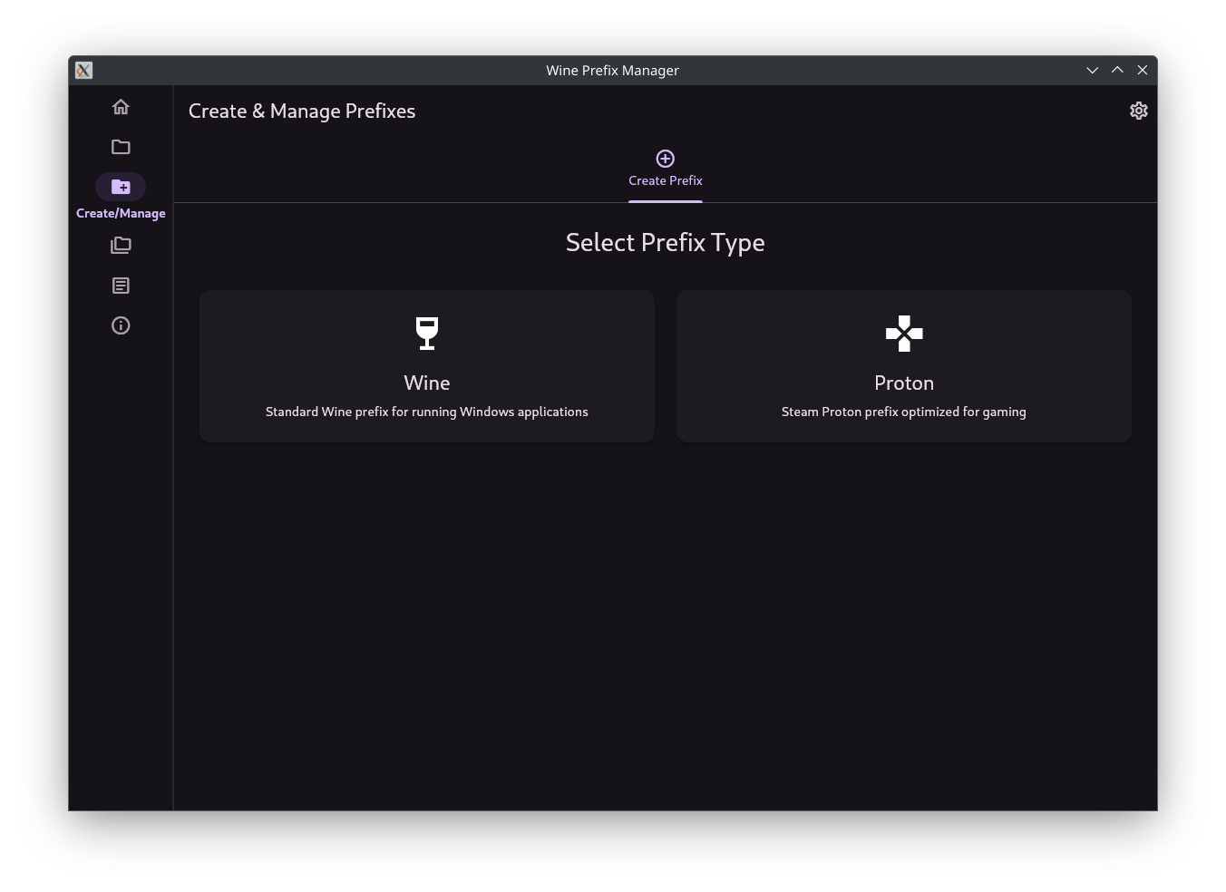The image size is (1226, 892).
Task: Switch to the Create Prefix tab
Action: point(666,170)
